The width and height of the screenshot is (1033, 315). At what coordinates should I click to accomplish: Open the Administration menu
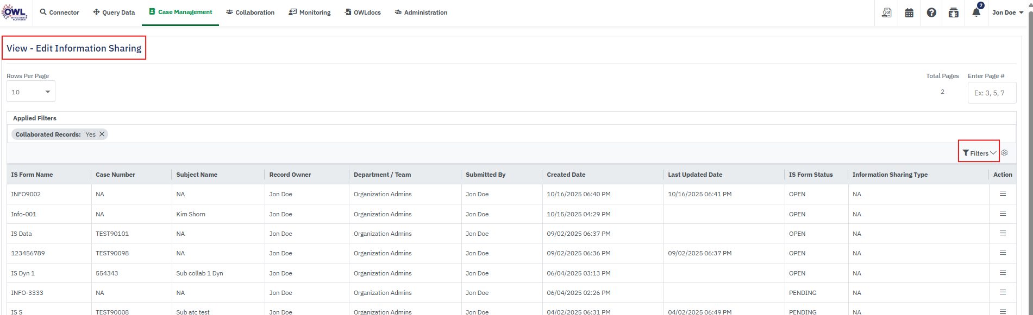click(421, 12)
